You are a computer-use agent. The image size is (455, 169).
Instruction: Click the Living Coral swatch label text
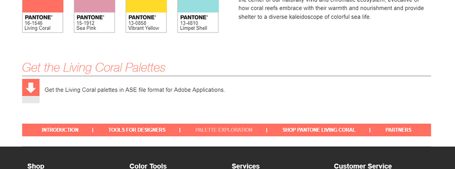coord(37,28)
